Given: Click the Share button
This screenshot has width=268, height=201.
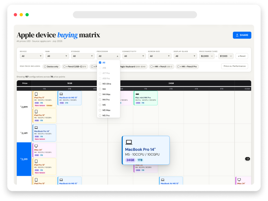Looking at the screenshot, I should click(x=242, y=35).
